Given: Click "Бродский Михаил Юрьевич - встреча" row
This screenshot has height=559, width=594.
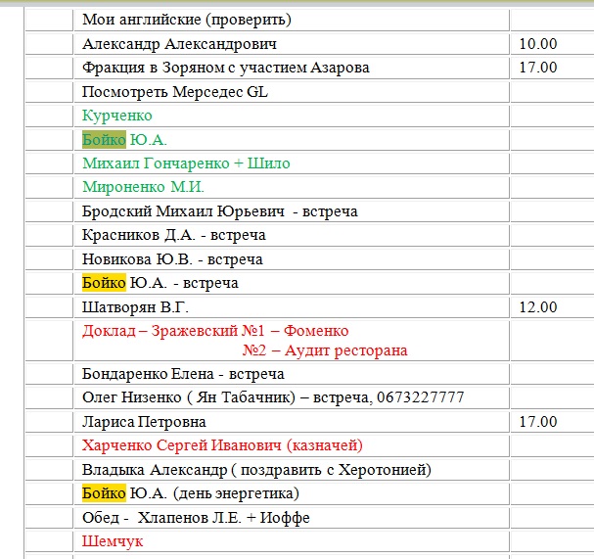Looking at the screenshot, I should coord(219,211).
